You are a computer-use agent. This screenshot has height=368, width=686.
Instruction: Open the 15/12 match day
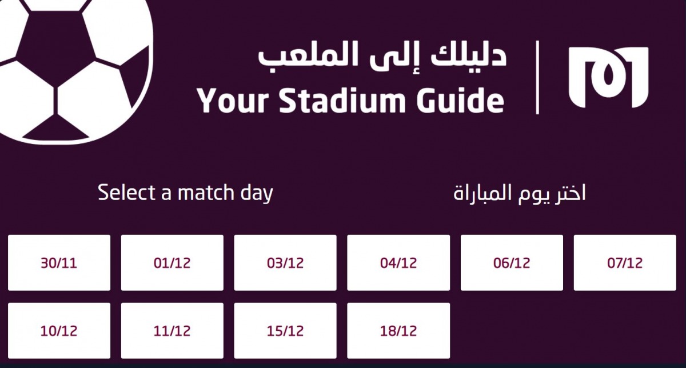coord(285,330)
